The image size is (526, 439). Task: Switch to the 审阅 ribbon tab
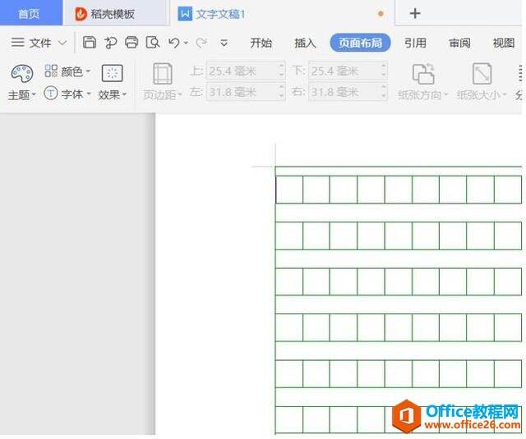click(459, 43)
